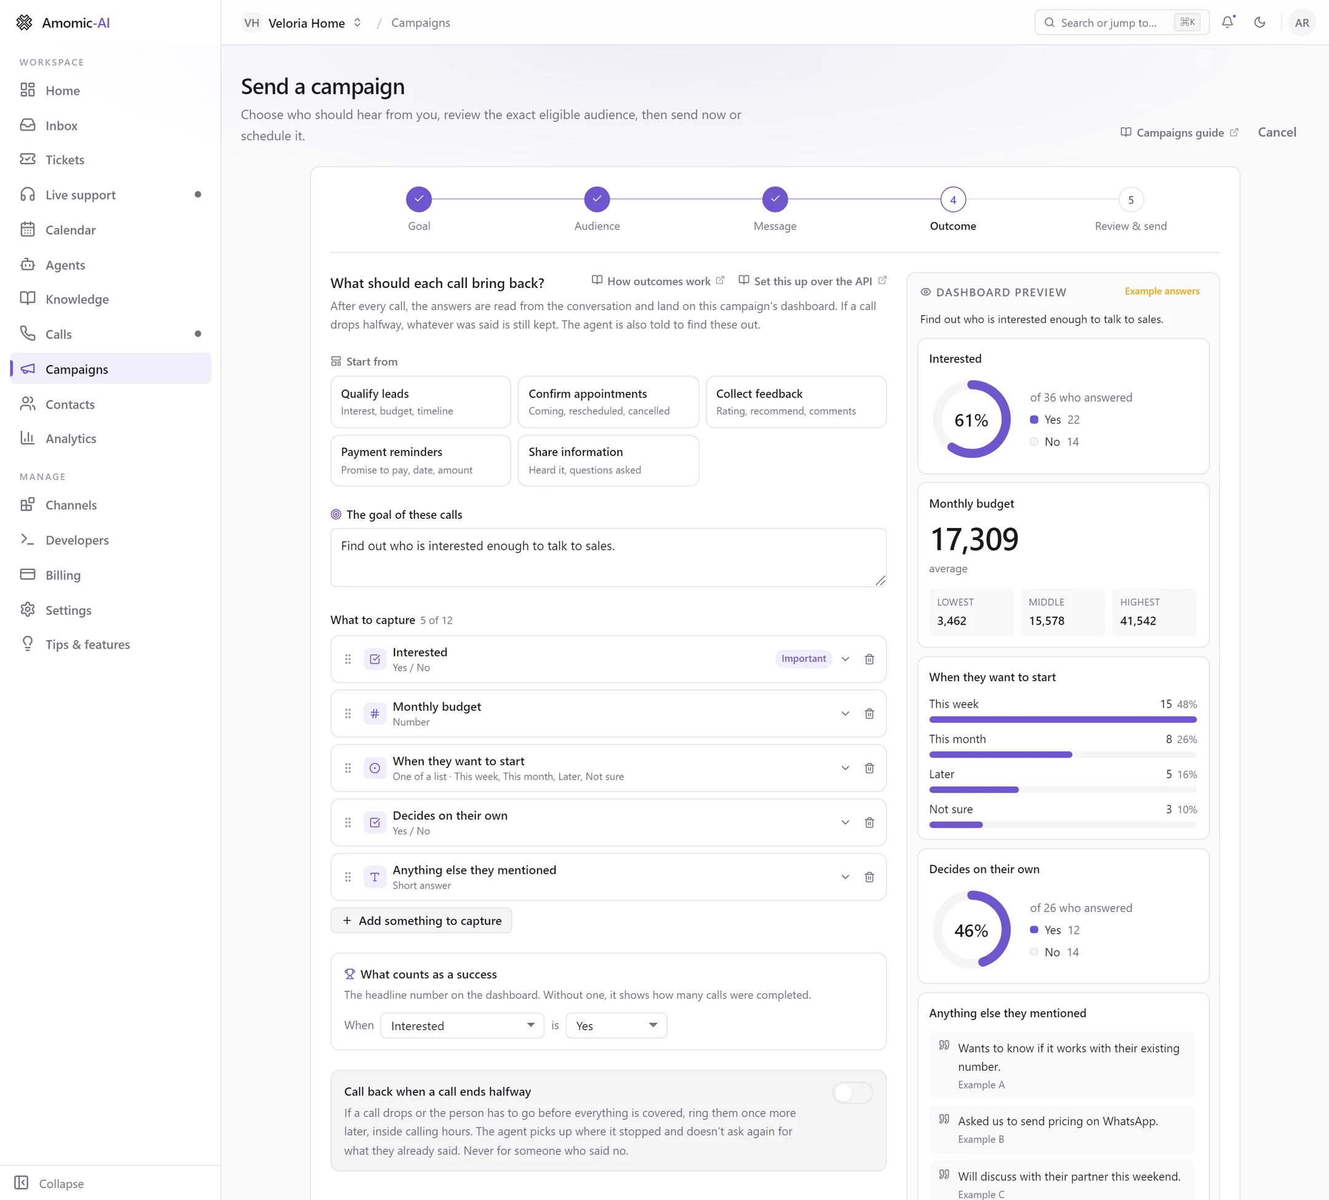1329x1200 pixels.
Task: Grab the drag handle for Monthly budget
Action: (x=348, y=713)
